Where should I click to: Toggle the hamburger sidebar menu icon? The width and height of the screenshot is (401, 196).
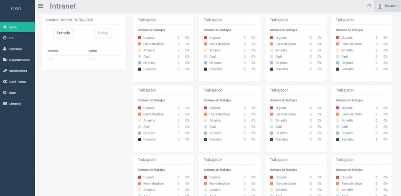point(41,6)
